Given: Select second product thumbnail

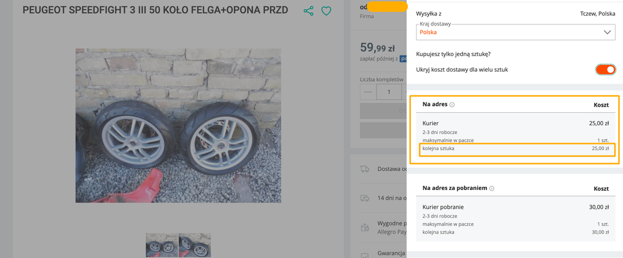Looking at the screenshot, I should coord(195,245).
